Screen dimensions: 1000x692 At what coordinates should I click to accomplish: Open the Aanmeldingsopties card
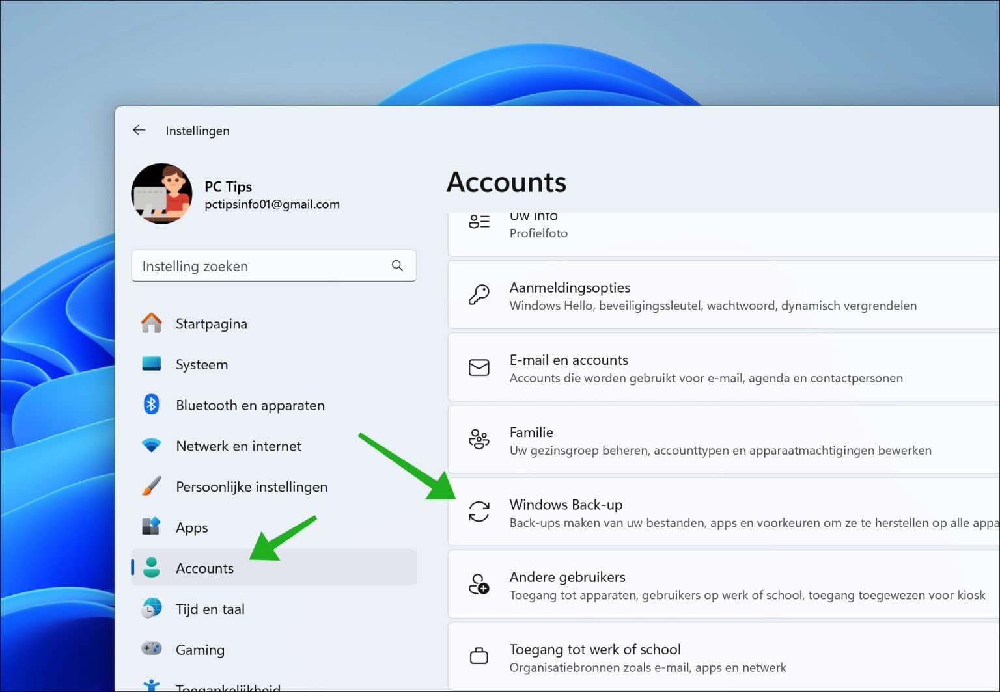724,295
